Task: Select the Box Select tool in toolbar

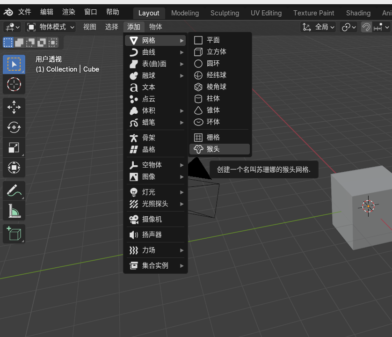Action: click(x=14, y=64)
